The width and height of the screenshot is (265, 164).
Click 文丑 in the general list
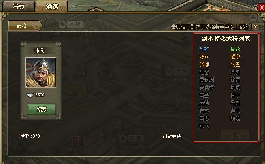click(x=235, y=64)
